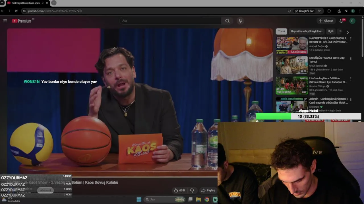
Task: Bookmark this page with star icon
Action: tap(319, 11)
